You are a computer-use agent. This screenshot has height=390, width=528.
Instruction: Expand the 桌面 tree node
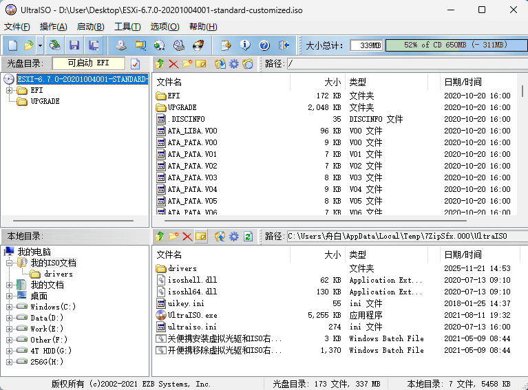9,296
